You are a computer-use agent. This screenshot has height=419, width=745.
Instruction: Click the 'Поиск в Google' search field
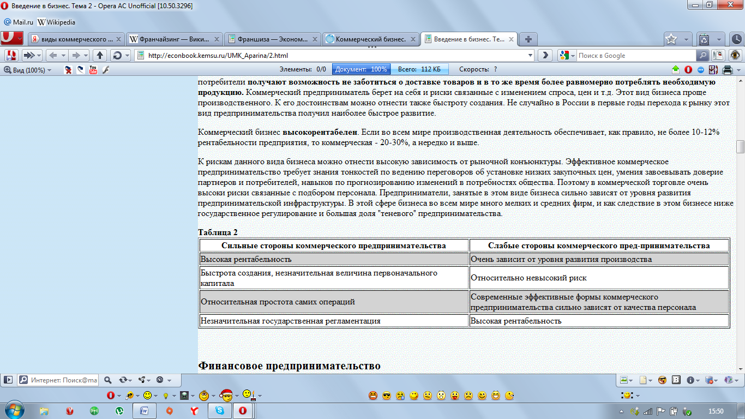point(636,56)
